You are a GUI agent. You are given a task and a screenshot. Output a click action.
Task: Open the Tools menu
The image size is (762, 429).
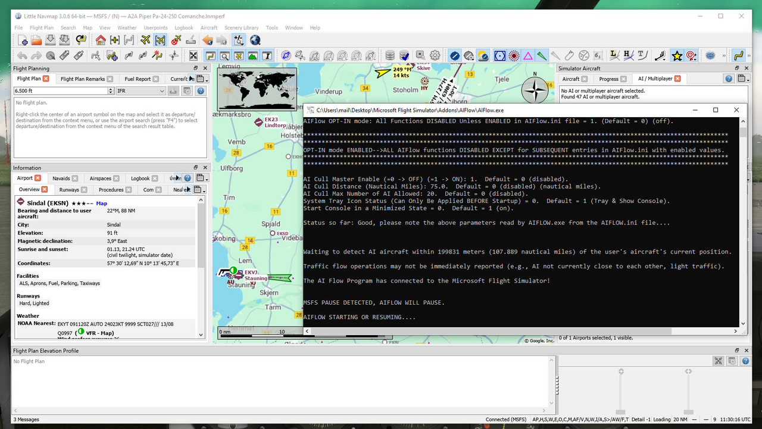(x=272, y=27)
